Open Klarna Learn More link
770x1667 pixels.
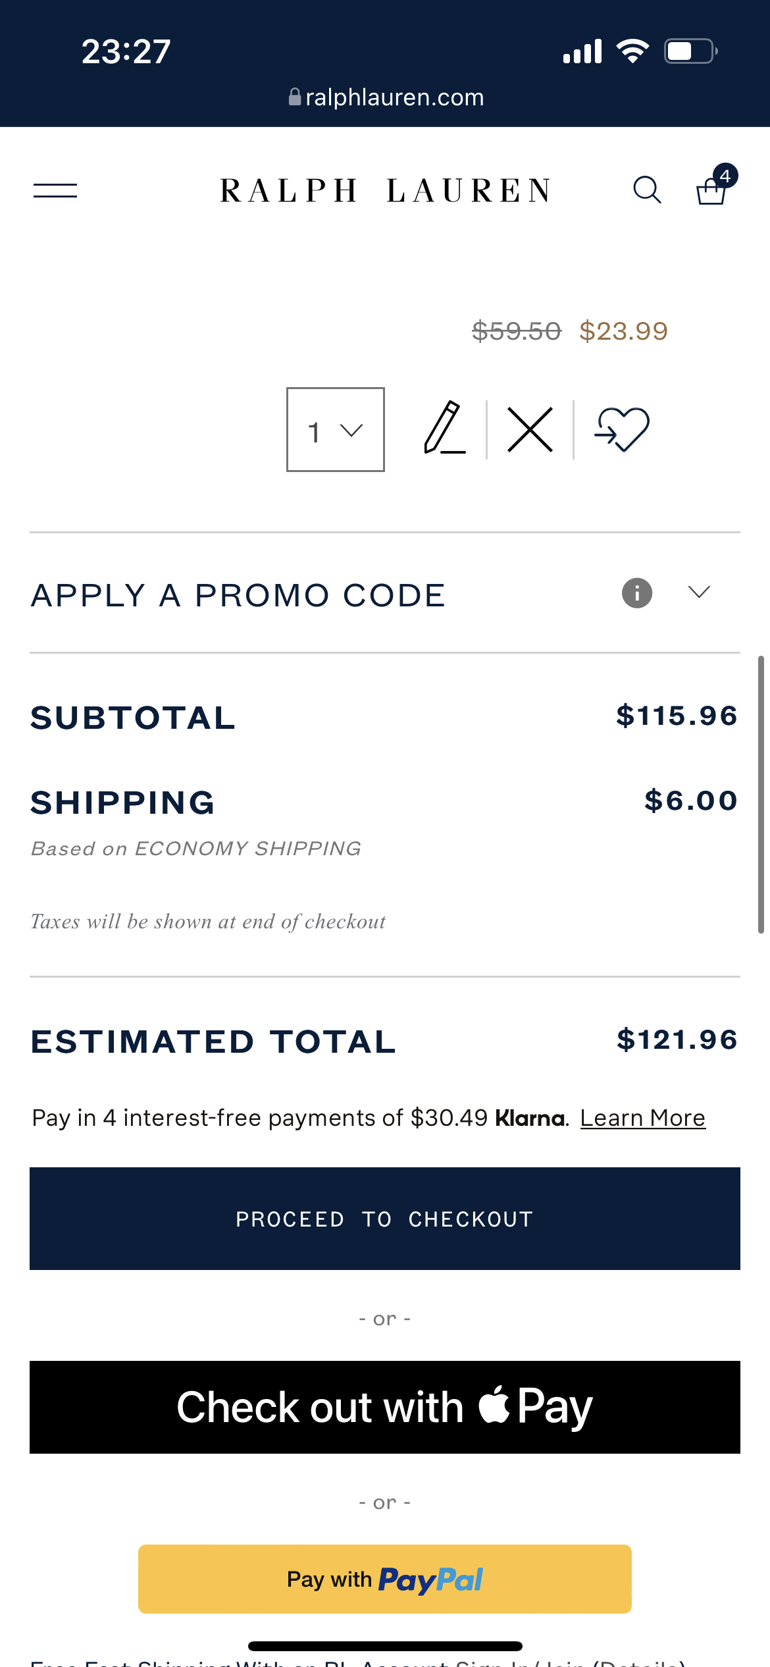(x=643, y=1118)
